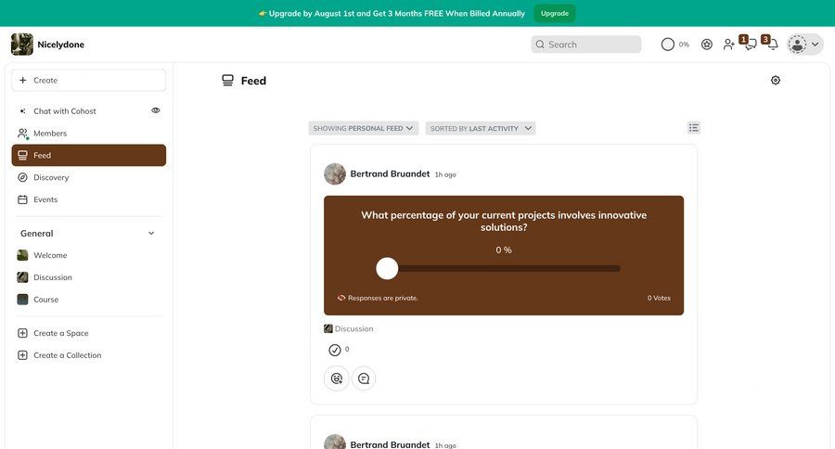Toggle the checkmark vote on the poll post
This screenshot has width=835, height=449.
pos(335,350)
